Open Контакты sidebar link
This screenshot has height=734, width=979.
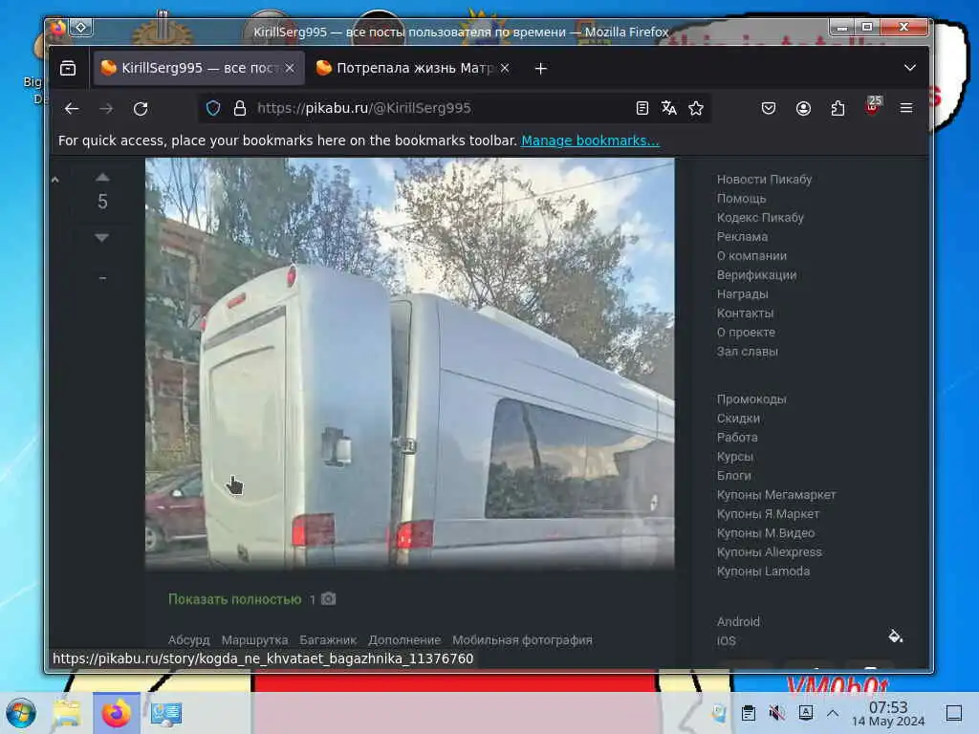(745, 313)
